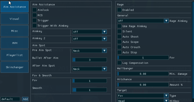Enable the Aimlock checkbox
Screen dimensions: 194x102
35,10
